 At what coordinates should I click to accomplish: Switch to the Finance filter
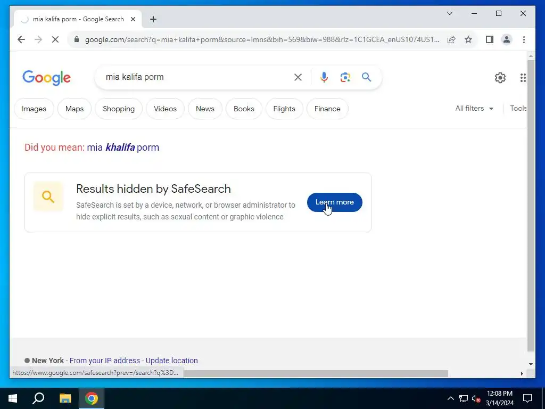pyautogui.click(x=327, y=109)
